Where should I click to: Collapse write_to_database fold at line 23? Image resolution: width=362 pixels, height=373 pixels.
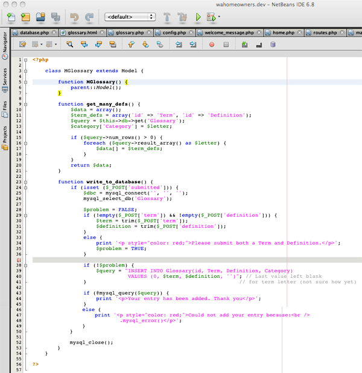pos(25,182)
